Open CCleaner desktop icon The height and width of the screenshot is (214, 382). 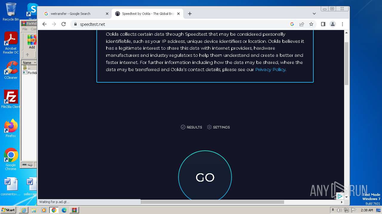coord(11,70)
